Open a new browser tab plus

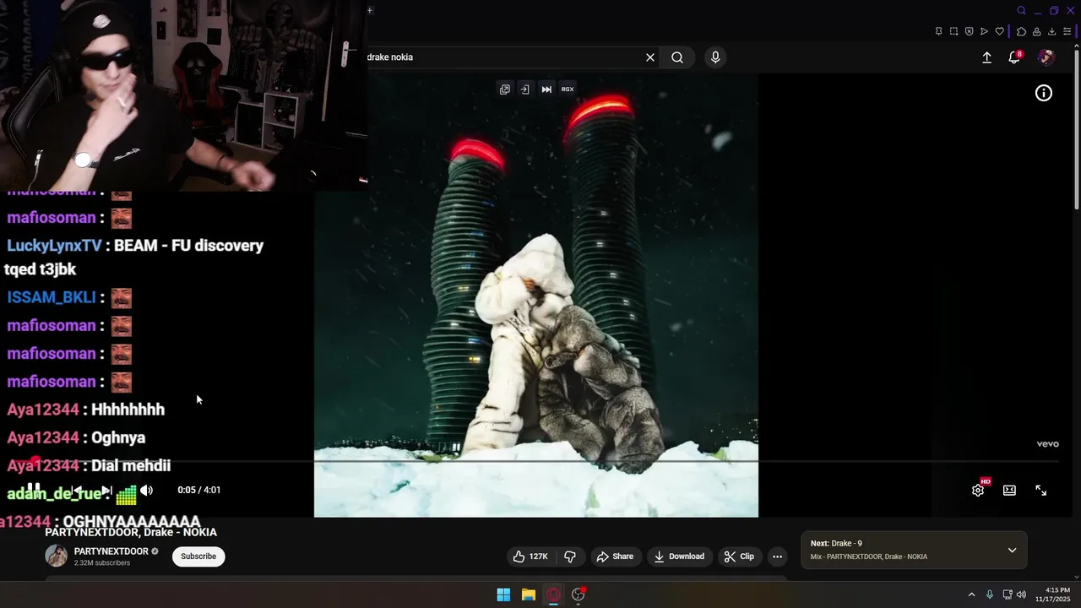click(370, 10)
